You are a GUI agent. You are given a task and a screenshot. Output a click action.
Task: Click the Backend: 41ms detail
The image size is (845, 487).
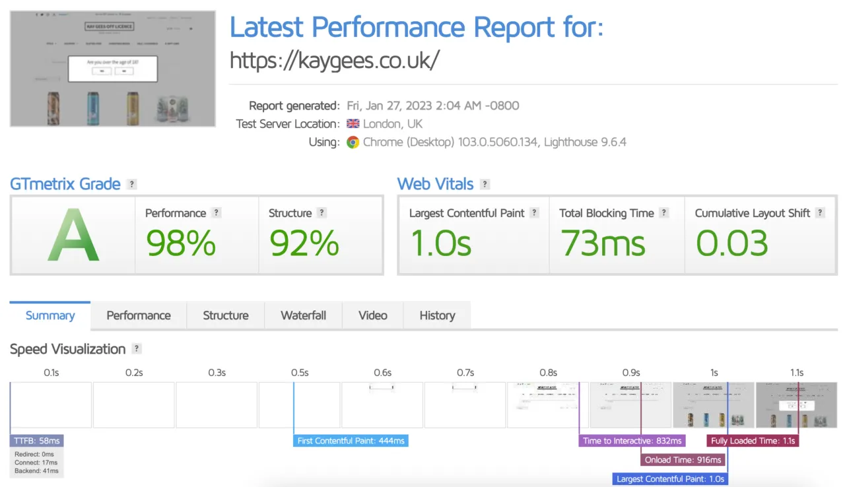pyautogui.click(x=36, y=471)
